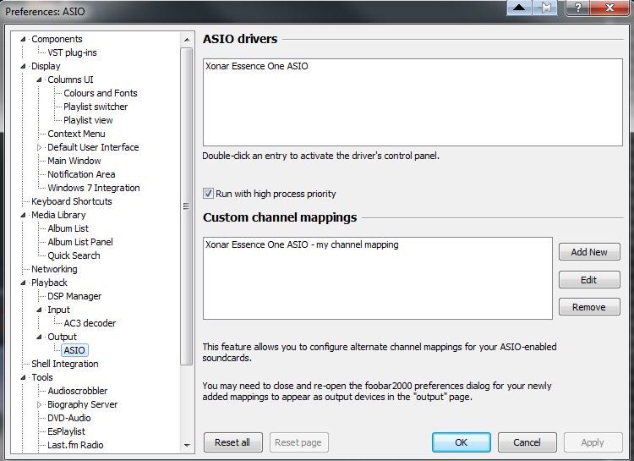Open EsPlaylist page
Screen dimensions: 634x461
click(66, 431)
